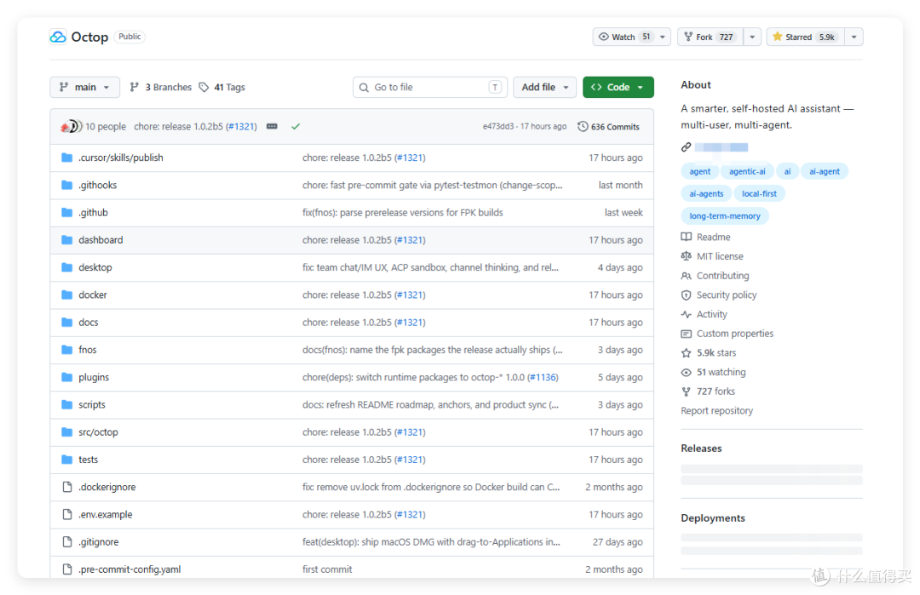Expand commit message ellipsis button
Screen dimensions: 920x595
click(272, 127)
